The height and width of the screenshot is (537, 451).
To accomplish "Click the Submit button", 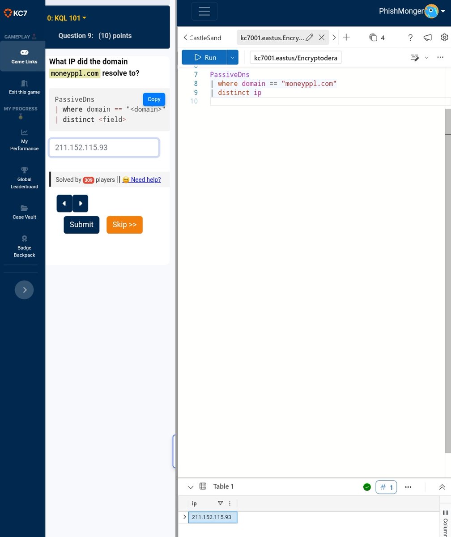I will pyautogui.click(x=81, y=225).
